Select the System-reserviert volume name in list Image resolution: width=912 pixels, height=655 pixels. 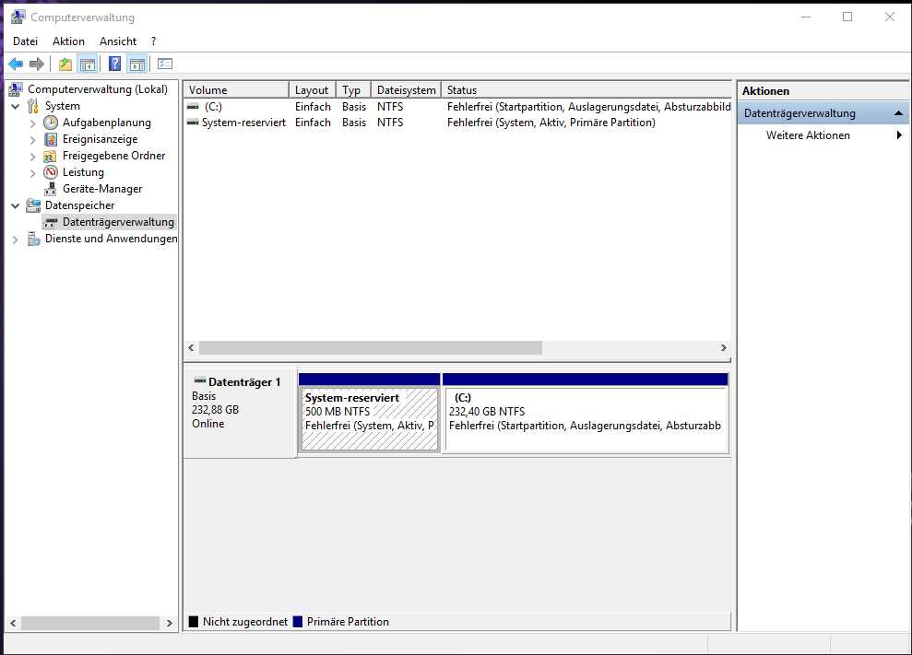click(x=243, y=123)
